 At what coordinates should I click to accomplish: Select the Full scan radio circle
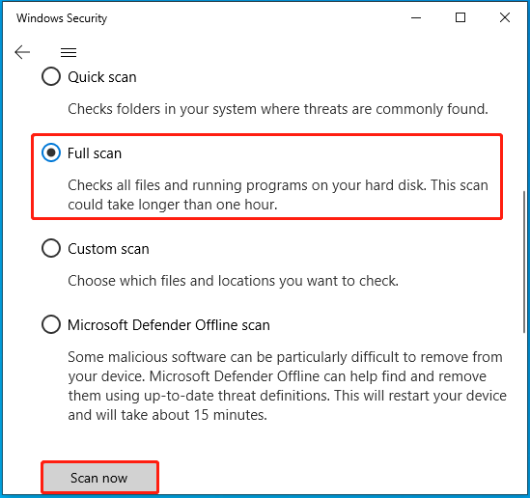point(51,152)
